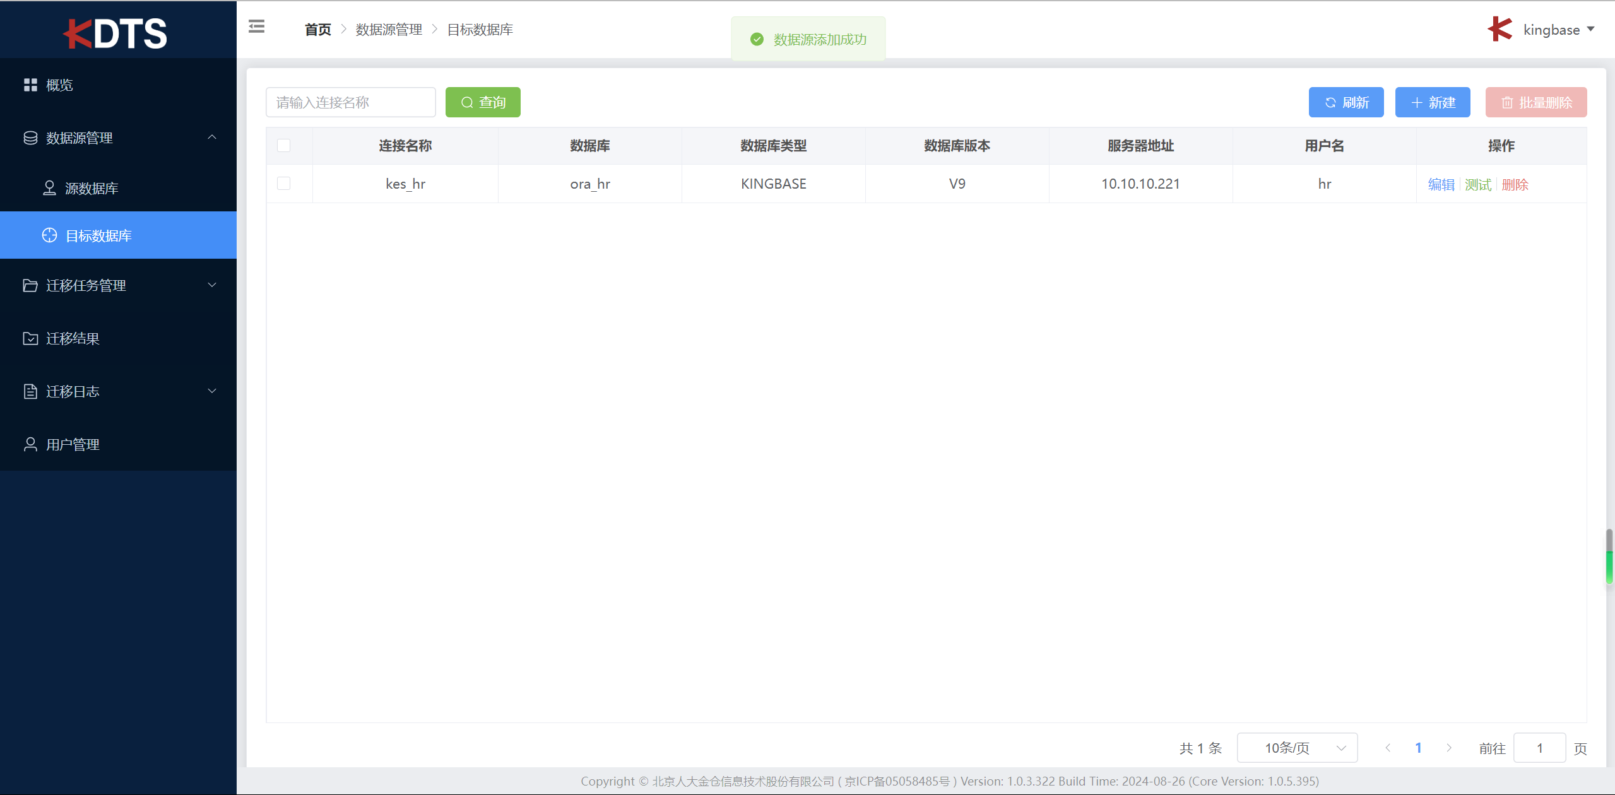Click the go-to page number input

(1540, 748)
